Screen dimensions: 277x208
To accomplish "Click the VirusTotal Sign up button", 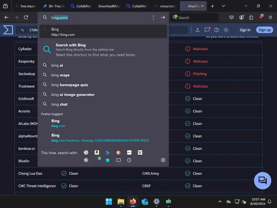I will coord(265,30).
